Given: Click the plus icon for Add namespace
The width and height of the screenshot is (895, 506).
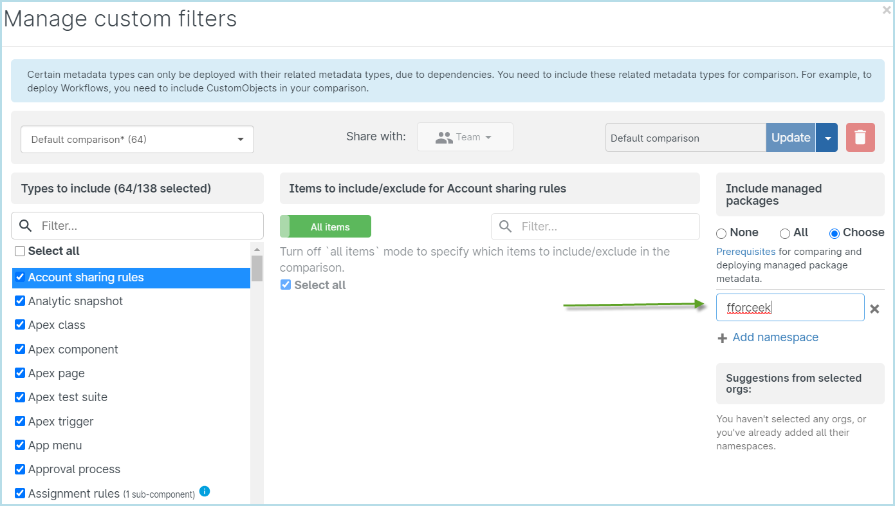Looking at the screenshot, I should (723, 338).
